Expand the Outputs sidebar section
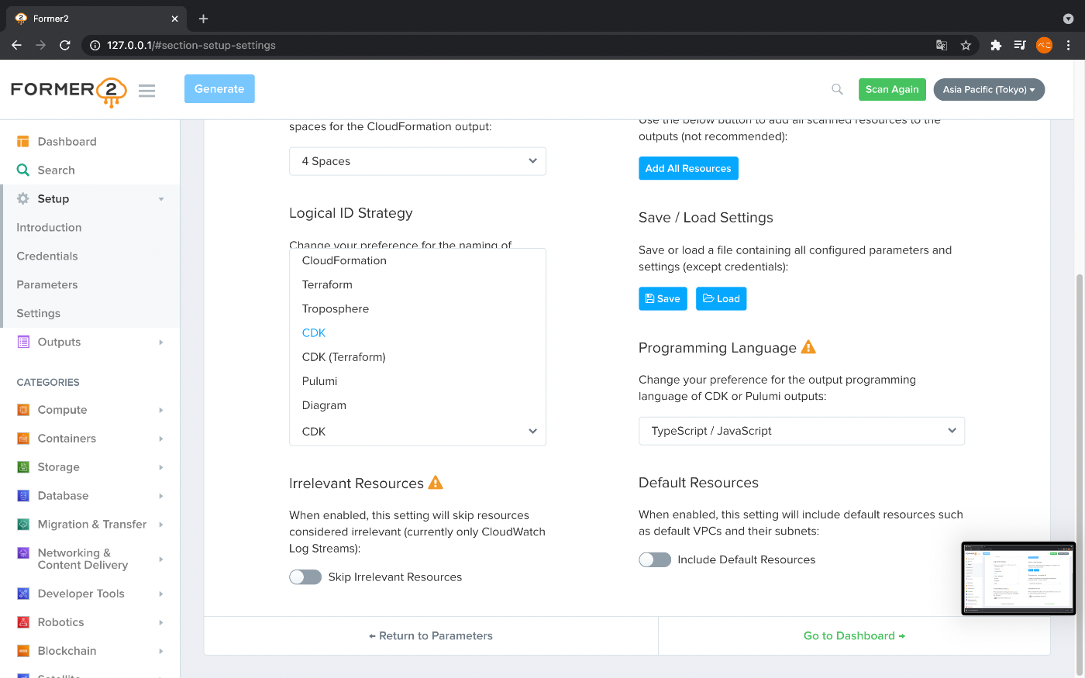1085x678 pixels. (x=161, y=342)
